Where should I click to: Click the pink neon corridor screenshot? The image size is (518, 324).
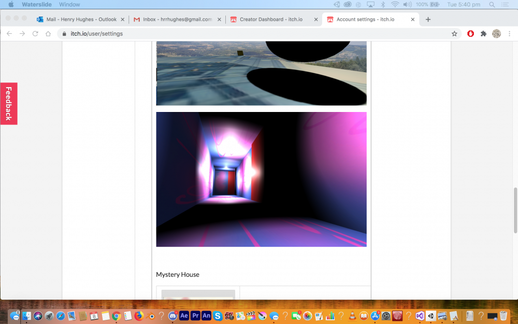point(261,179)
